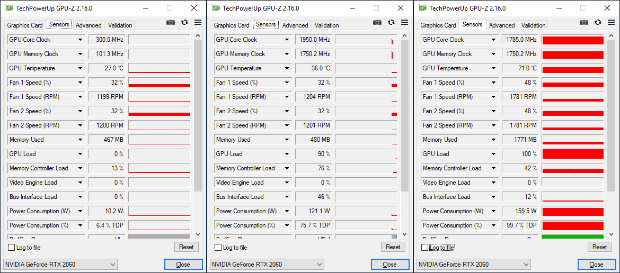
Task: Check Log to file in the middle window
Action: [x=218, y=248]
